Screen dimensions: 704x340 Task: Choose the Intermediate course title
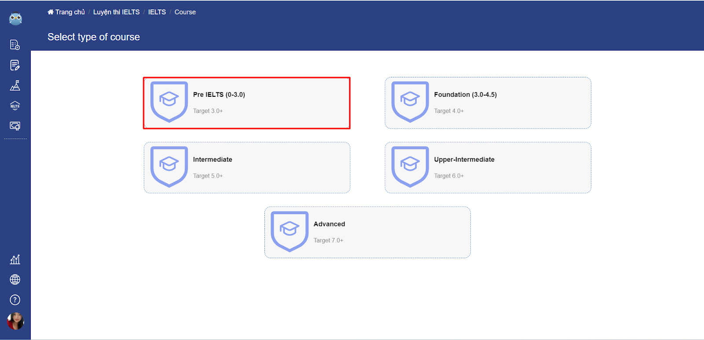(213, 159)
